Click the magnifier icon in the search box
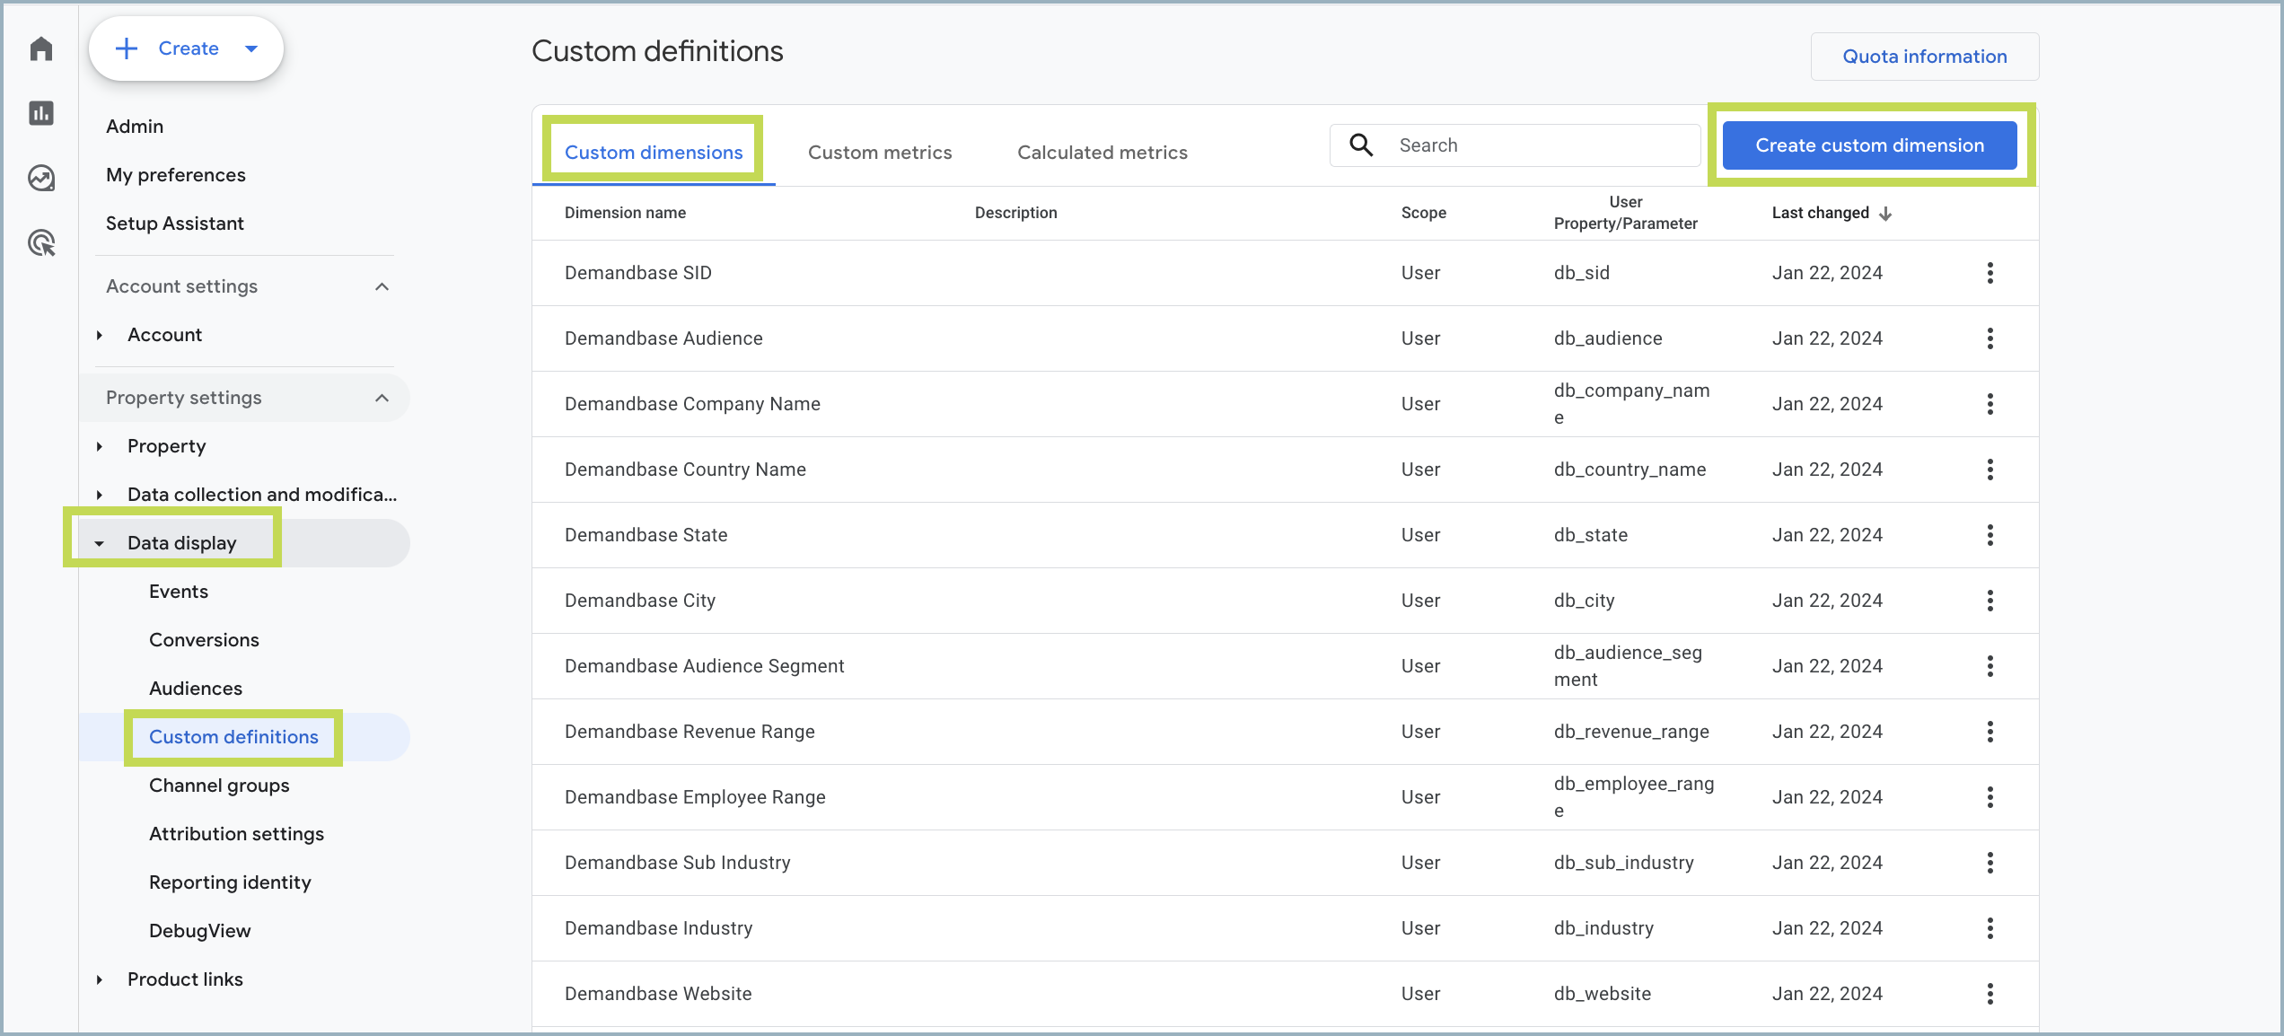 pyautogui.click(x=1361, y=145)
